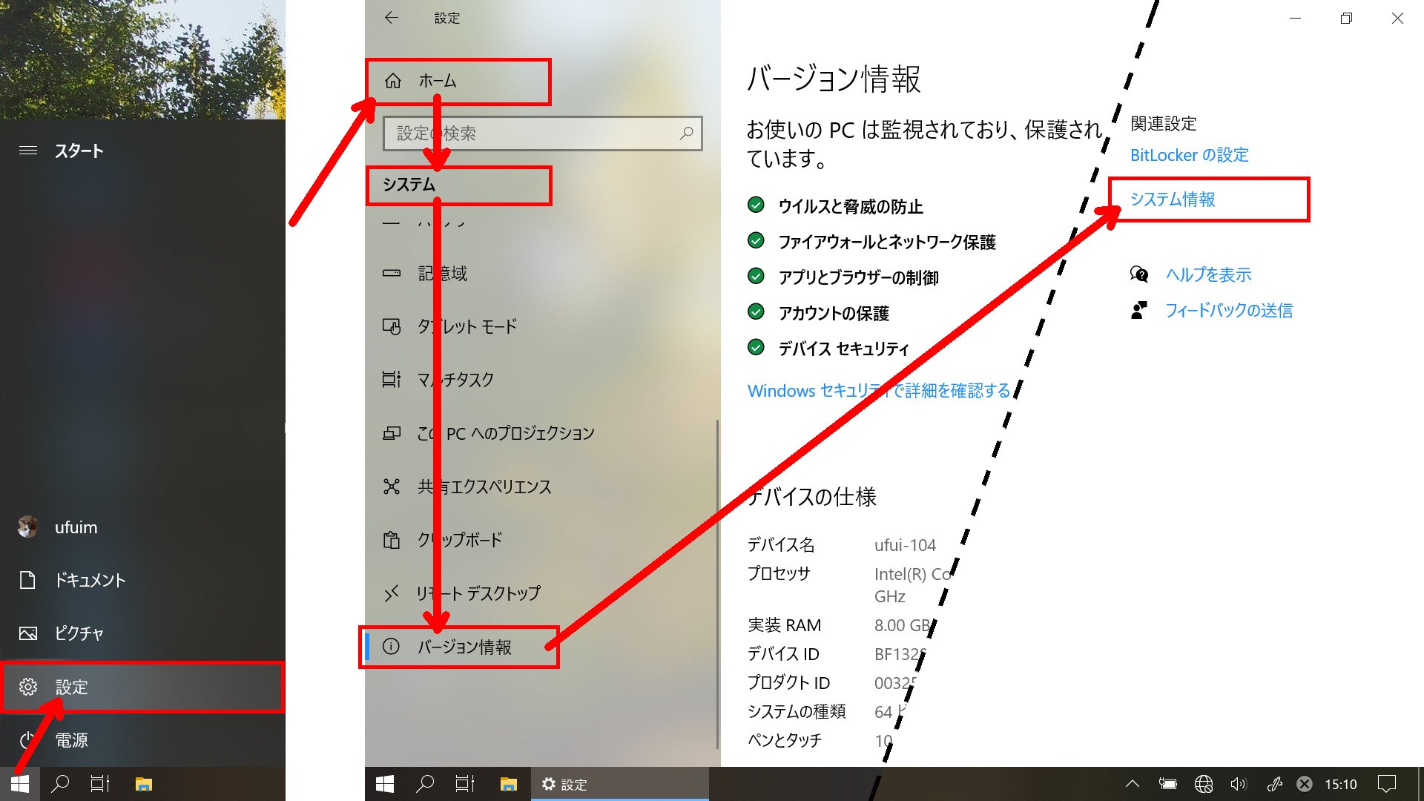Click the 設定 taskbar button
The width and height of the screenshot is (1424, 801).
[619, 784]
